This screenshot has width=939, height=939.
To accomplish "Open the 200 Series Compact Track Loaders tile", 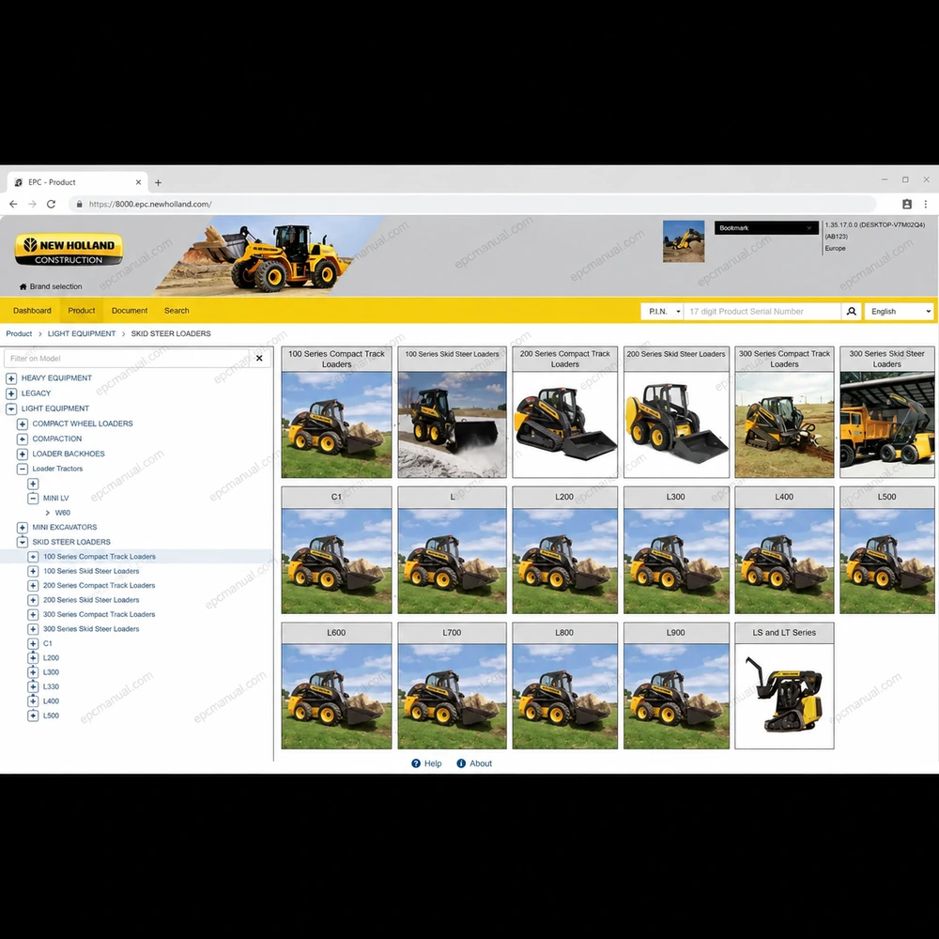I will tap(564, 412).
